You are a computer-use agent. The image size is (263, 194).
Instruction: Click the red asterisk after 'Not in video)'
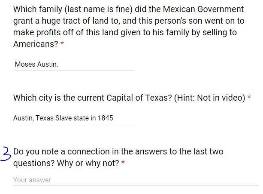(x=249, y=97)
